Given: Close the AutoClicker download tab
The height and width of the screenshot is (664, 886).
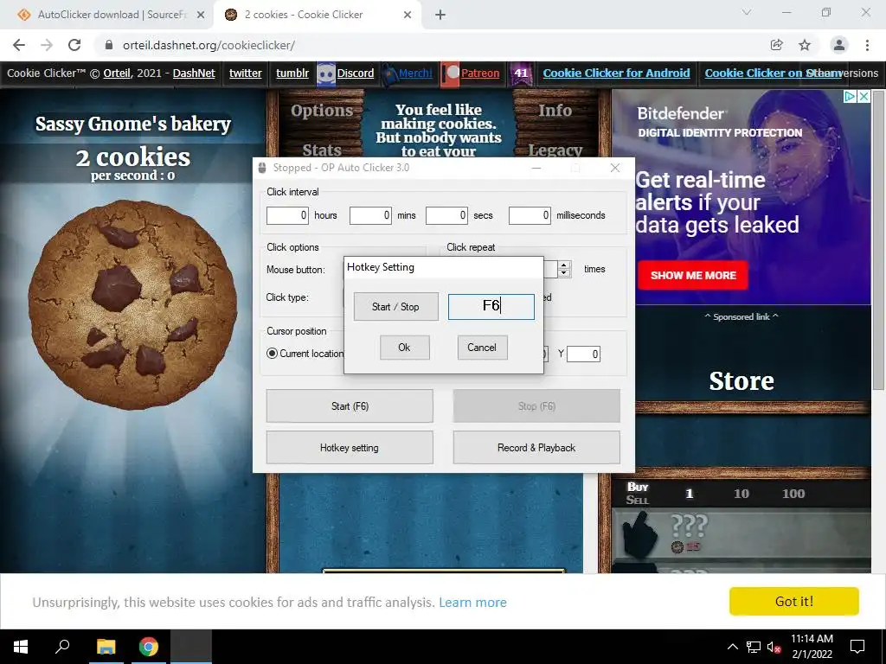Looking at the screenshot, I should [x=200, y=16].
